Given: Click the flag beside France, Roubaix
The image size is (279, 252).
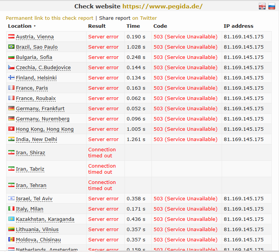Looking at the screenshot, I should point(11,98).
